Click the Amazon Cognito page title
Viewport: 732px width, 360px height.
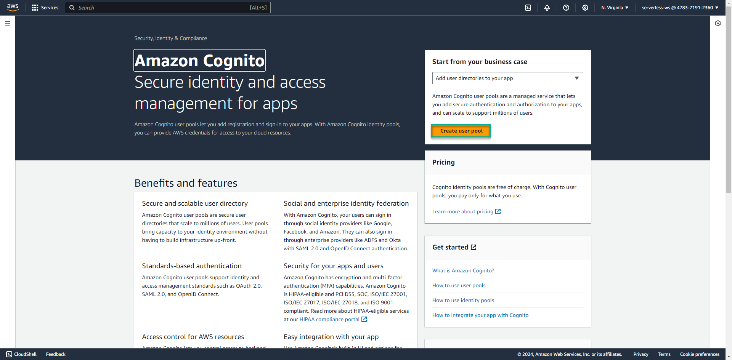199,61
